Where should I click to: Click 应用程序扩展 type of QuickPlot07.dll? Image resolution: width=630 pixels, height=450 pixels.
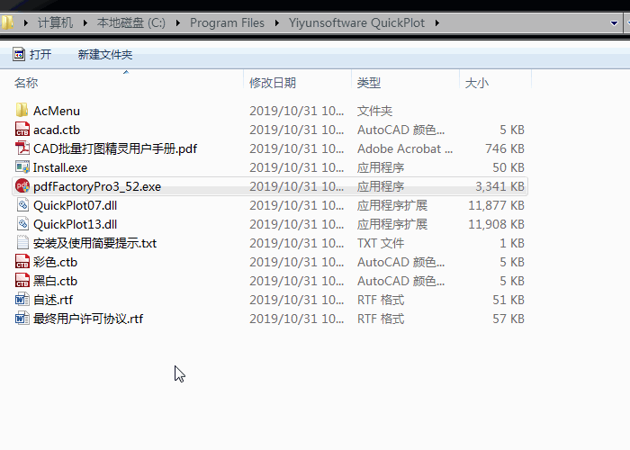click(392, 205)
